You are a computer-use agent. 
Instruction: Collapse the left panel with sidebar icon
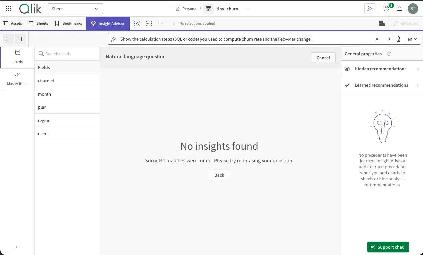click(17, 247)
